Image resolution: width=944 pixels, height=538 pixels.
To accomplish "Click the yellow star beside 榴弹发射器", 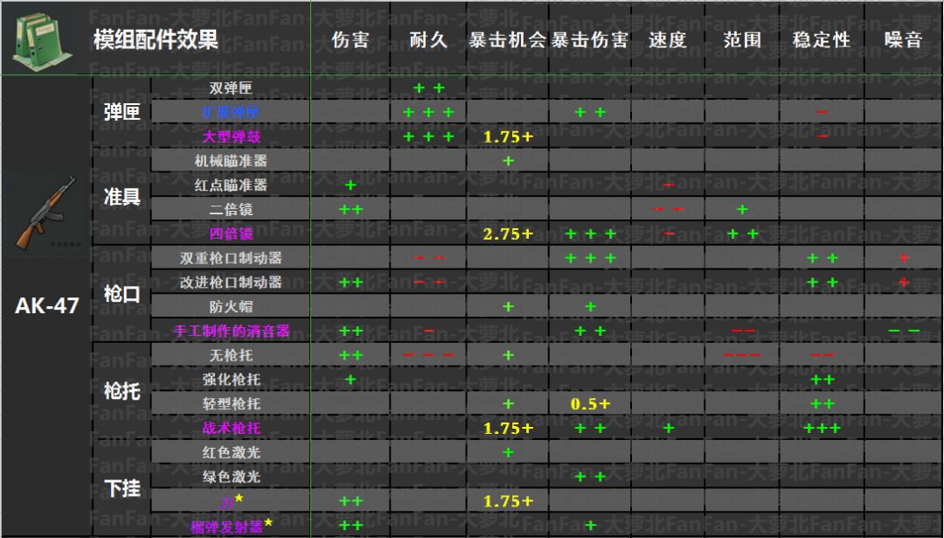I will click(268, 521).
